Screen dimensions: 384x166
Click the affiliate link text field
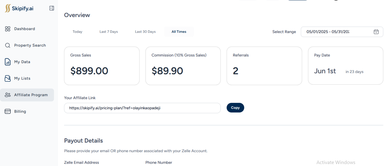pos(142,108)
